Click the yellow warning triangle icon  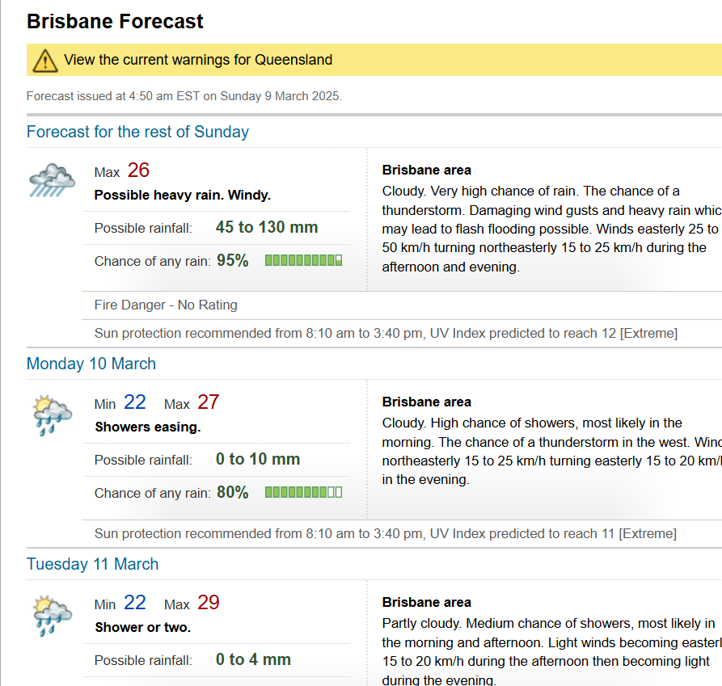click(x=45, y=60)
